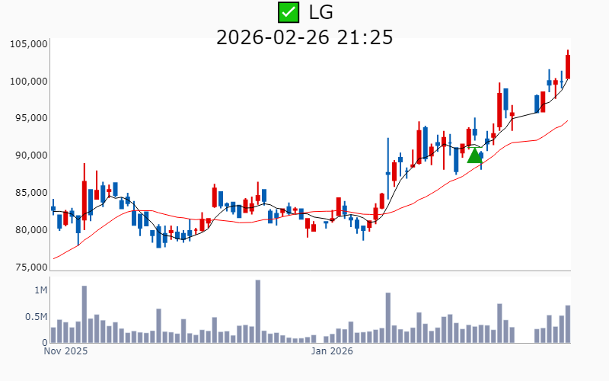The height and width of the screenshot is (381, 609).
Task: Click the 105,000 price axis label
Action: click(28, 44)
